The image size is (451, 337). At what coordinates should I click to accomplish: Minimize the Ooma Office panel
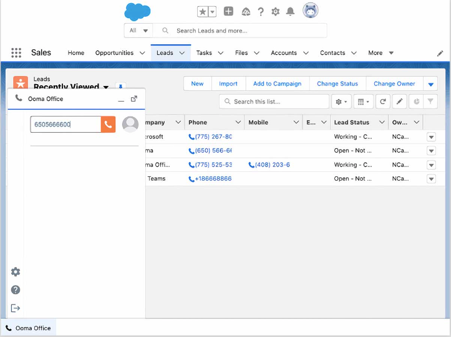click(x=121, y=100)
